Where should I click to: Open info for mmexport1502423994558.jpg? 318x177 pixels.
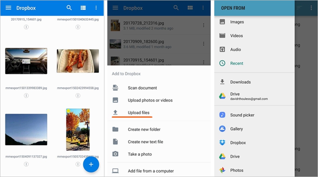click(78, 96)
